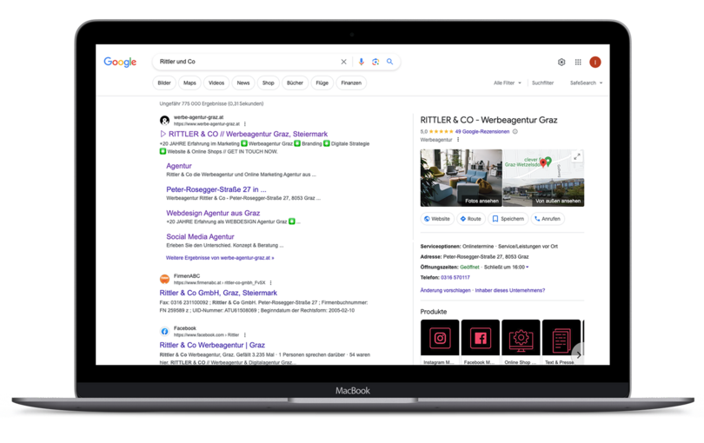
Task: Click Weitere Ergebnisse von werbe-agentur-graz.at
Action: [220, 258]
